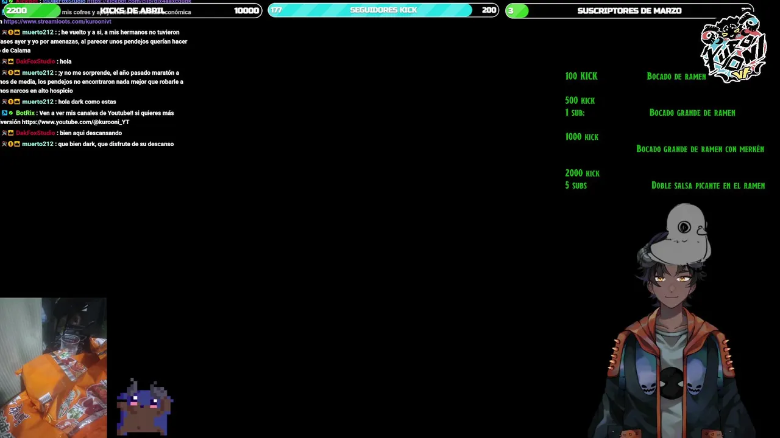The height and width of the screenshot is (438, 780).
Task: Click the '1000 KICK' goal text
Action: point(581,137)
